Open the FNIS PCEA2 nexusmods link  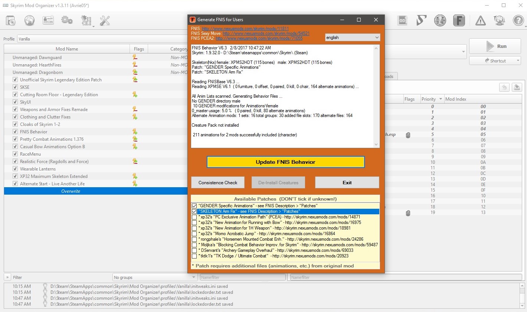click(259, 38)
